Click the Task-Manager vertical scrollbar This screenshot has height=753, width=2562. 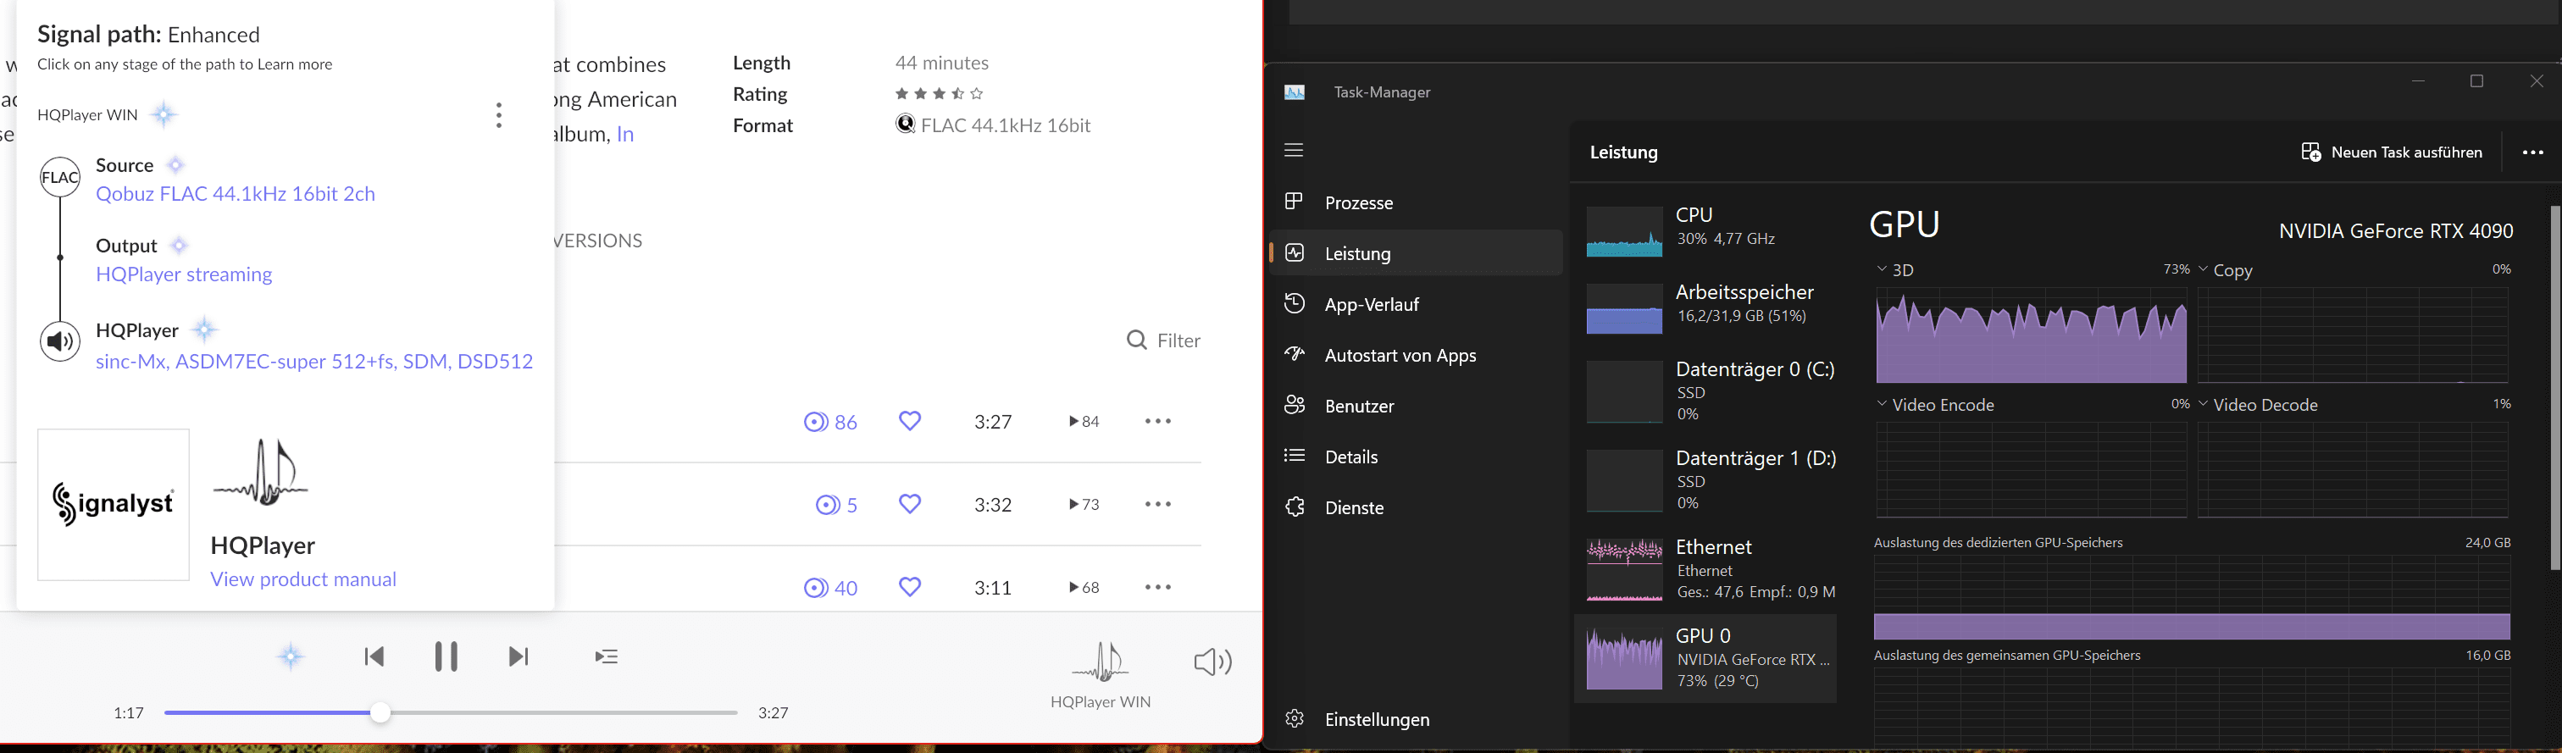click(2554, 388)
